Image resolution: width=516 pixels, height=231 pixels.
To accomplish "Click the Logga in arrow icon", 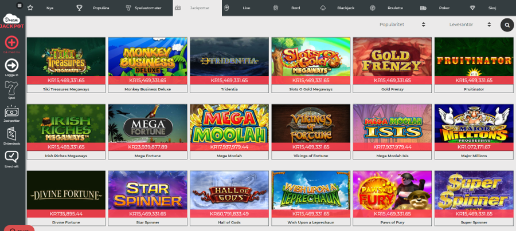I will (11, 65).
